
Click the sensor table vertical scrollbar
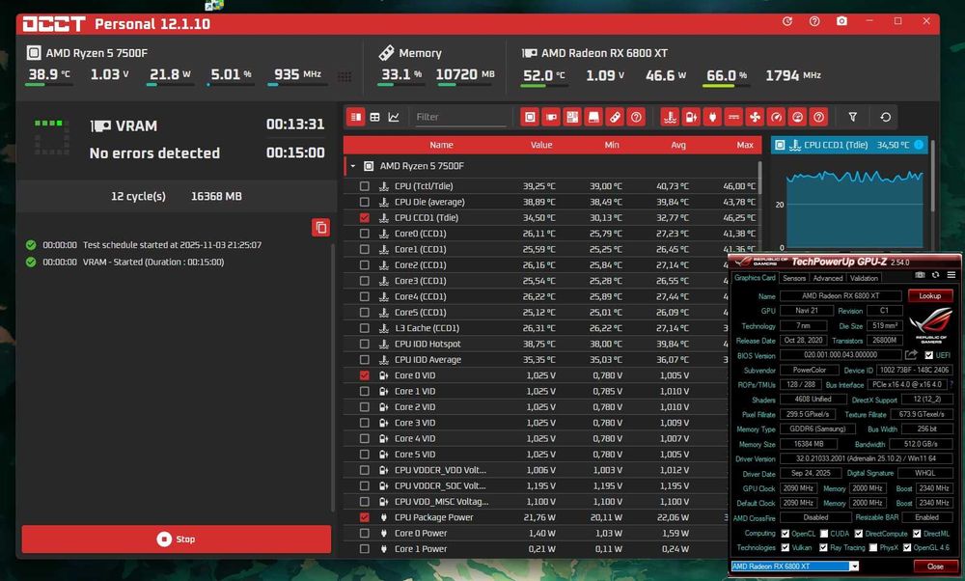pos(760,178)
